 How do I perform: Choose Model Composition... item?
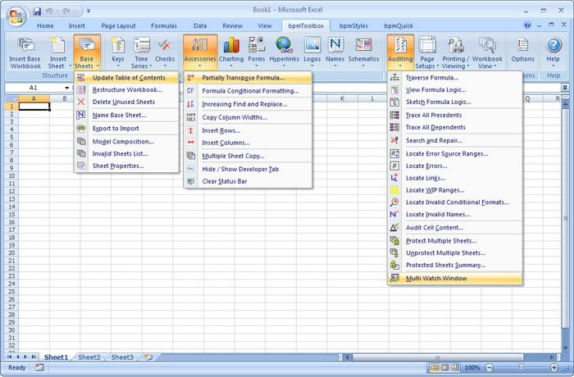coord(126,141)
